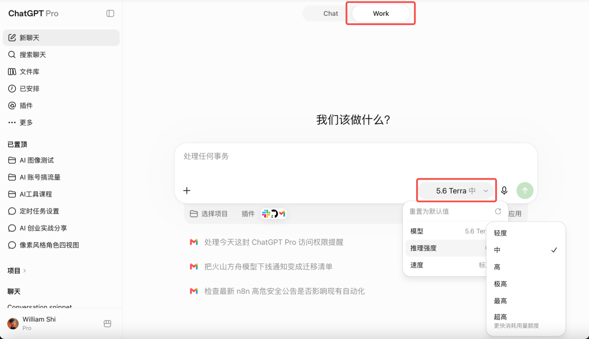Expand the 推理强度 submenu row

(446, 248)
